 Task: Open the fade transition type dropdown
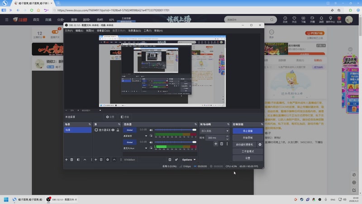214,131
